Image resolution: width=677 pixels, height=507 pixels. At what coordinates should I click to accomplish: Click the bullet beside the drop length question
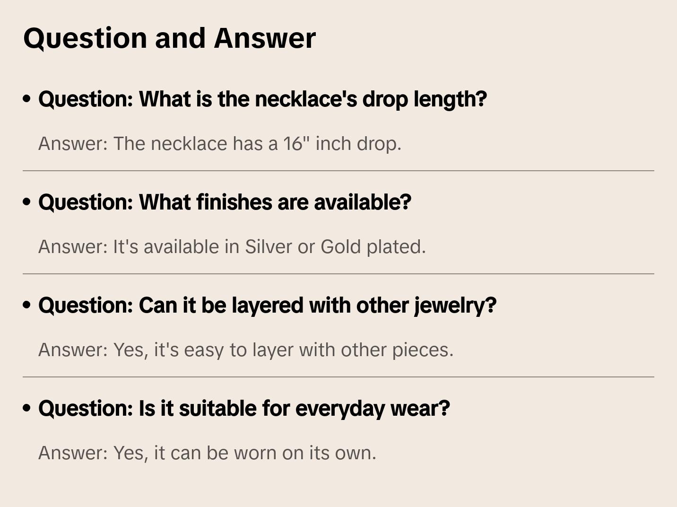27,99
